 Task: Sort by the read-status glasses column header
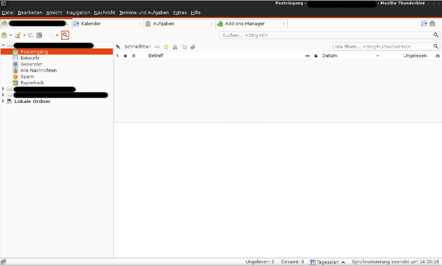pos(308,56)
